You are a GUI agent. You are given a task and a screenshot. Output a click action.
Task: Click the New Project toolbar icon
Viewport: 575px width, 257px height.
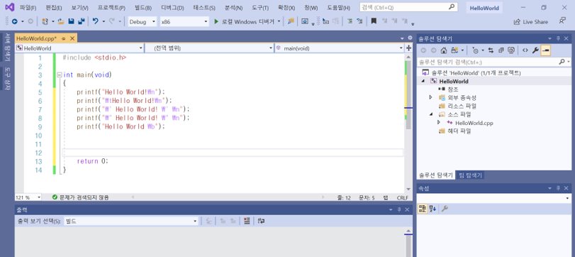pos(45,22)
